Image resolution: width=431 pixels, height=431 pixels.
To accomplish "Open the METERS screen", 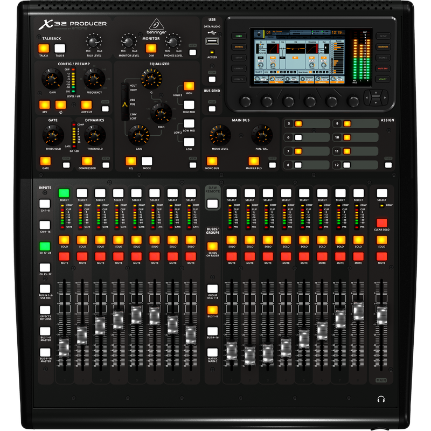I will [239, 47].
